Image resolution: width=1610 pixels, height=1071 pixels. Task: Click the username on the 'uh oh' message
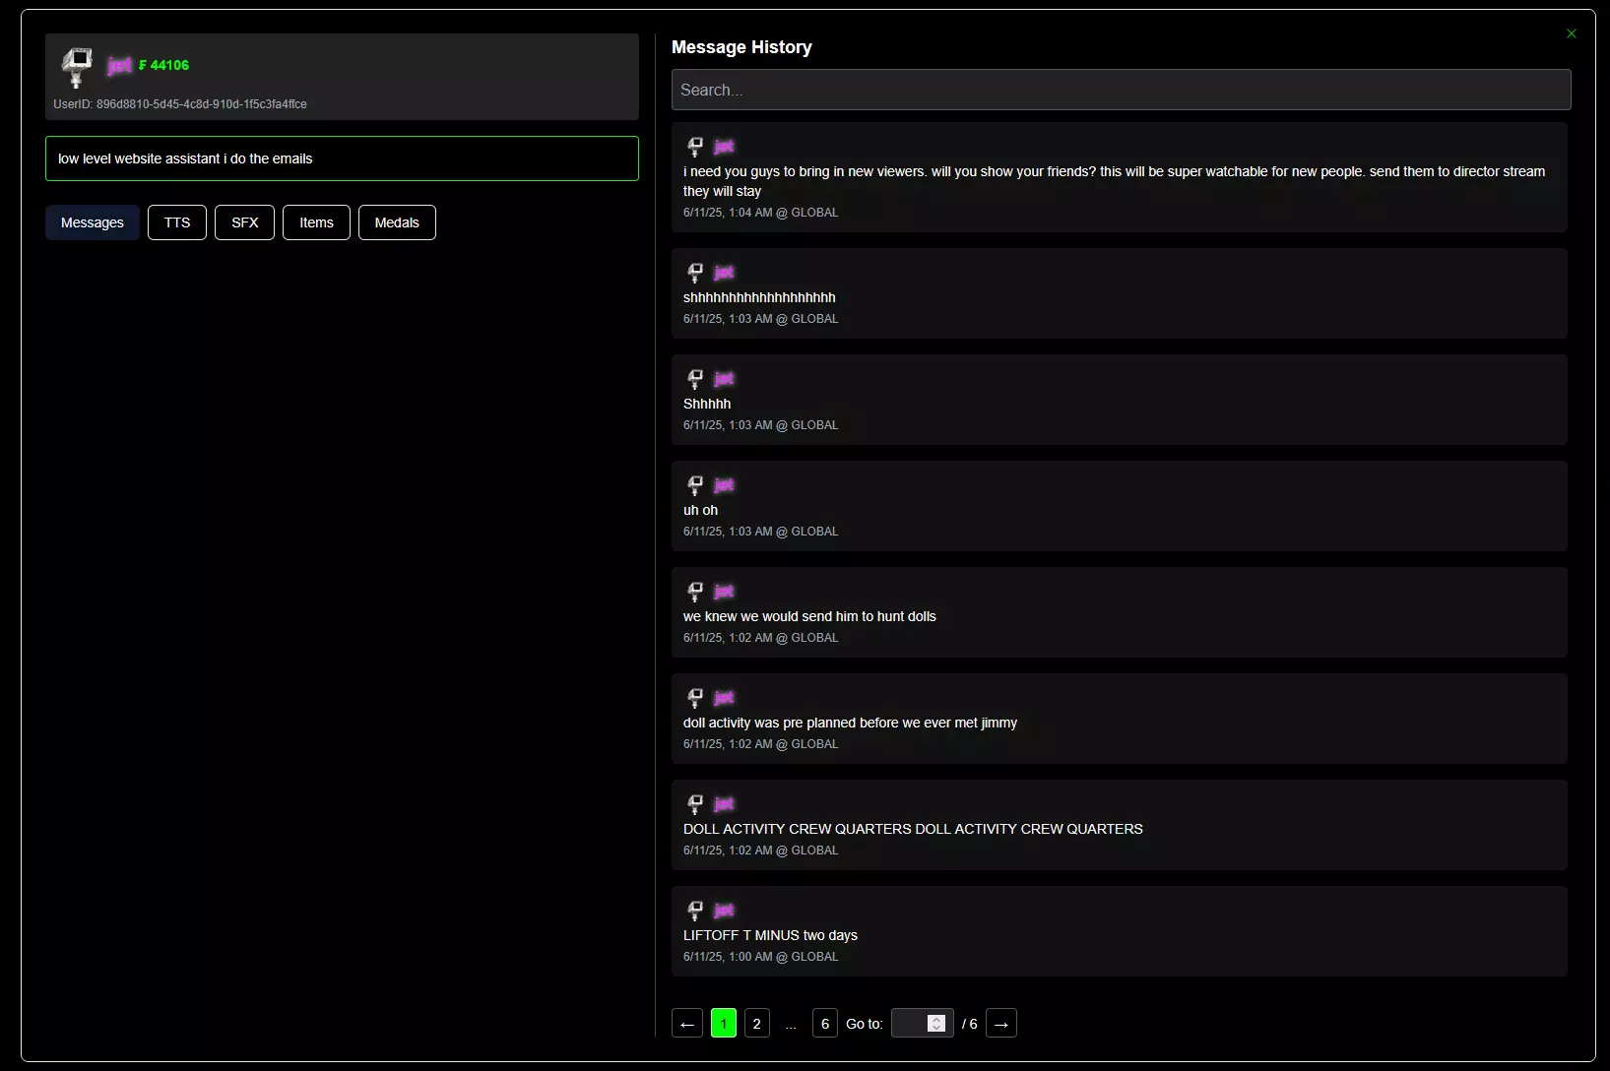click(x=724, y=485)
